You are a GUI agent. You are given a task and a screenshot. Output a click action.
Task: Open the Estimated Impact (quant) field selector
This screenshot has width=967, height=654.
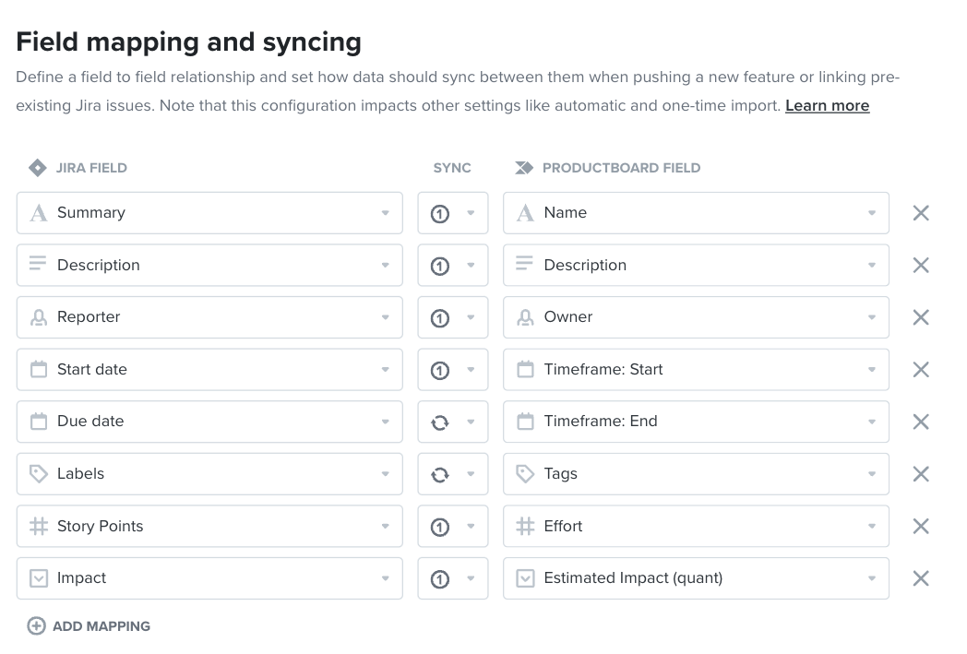696,578
